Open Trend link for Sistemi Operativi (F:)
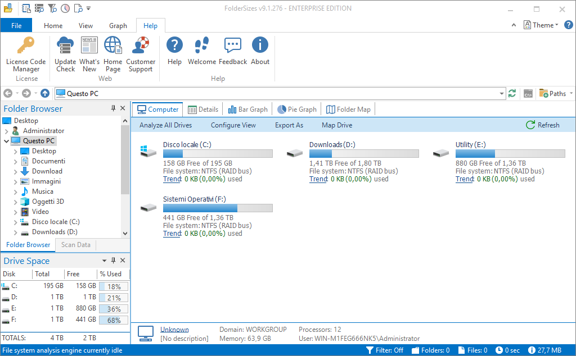 coord(172,234)
